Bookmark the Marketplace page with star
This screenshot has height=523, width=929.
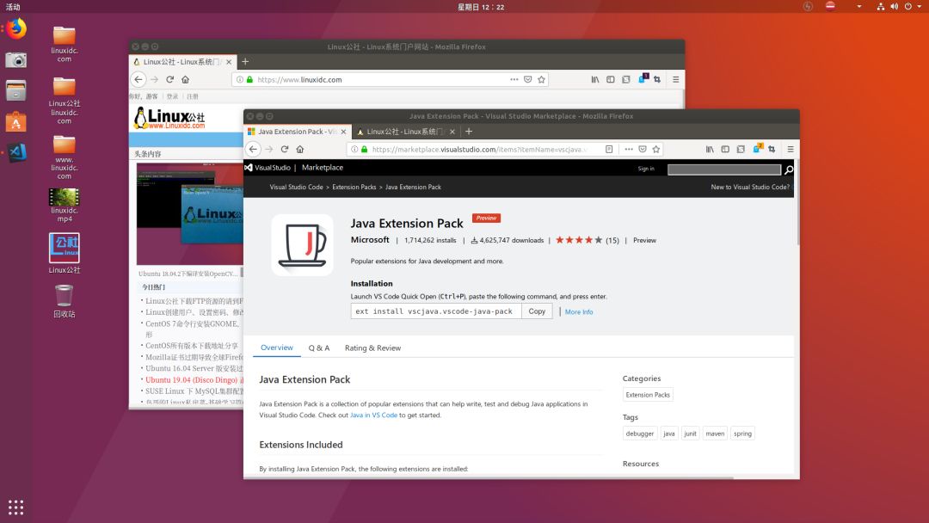click(655, 150)
